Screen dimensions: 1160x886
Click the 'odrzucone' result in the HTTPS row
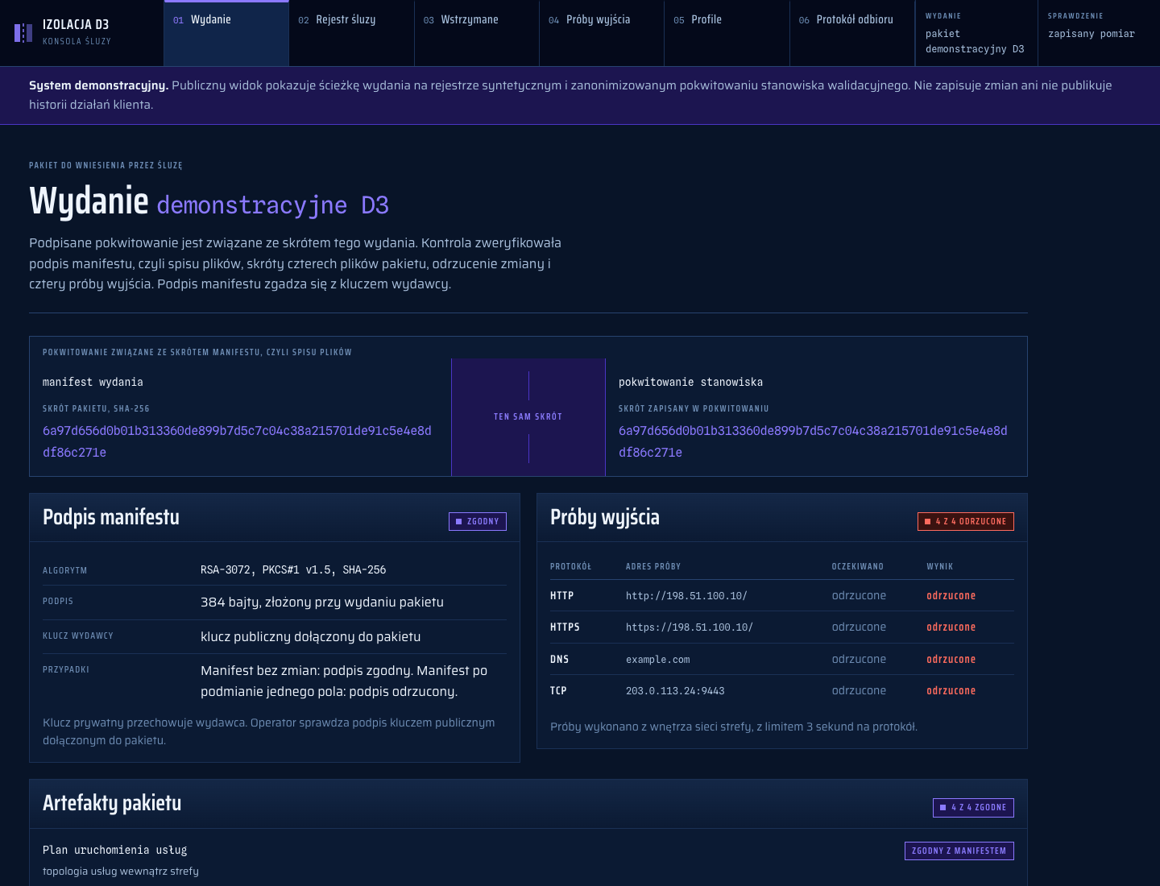pyautogui.click(x=951, y=627)
